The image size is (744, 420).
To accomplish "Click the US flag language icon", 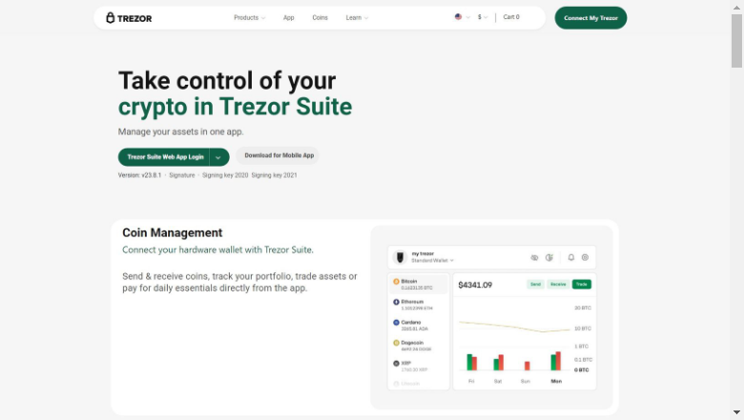I will click(x=458, y=16).
